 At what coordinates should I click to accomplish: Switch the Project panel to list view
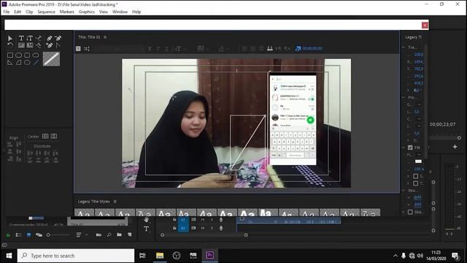click(18, 235)
